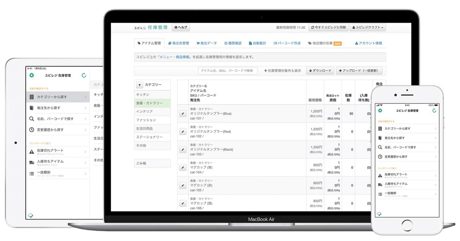
Task: Select 食器・カトラリー category in the sidebar
Action: [x=152, y=103]
